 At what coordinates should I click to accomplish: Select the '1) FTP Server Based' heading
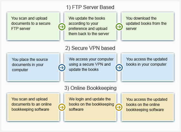tap(90, 7)
